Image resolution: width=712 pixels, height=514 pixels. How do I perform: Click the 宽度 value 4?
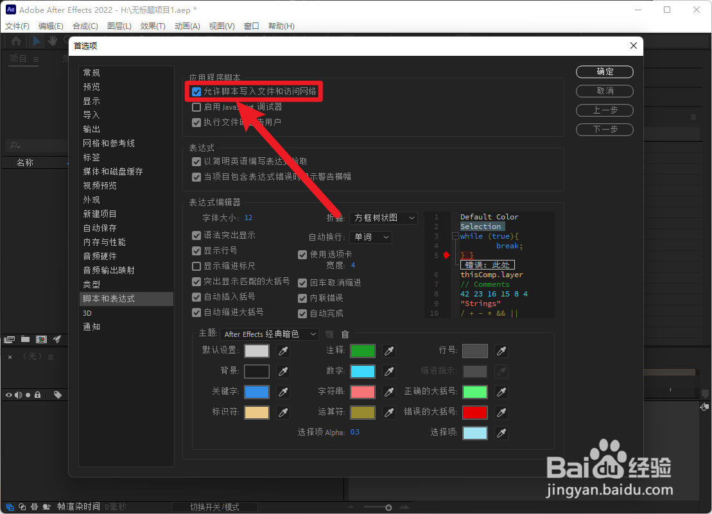click(x=353, y=266)
